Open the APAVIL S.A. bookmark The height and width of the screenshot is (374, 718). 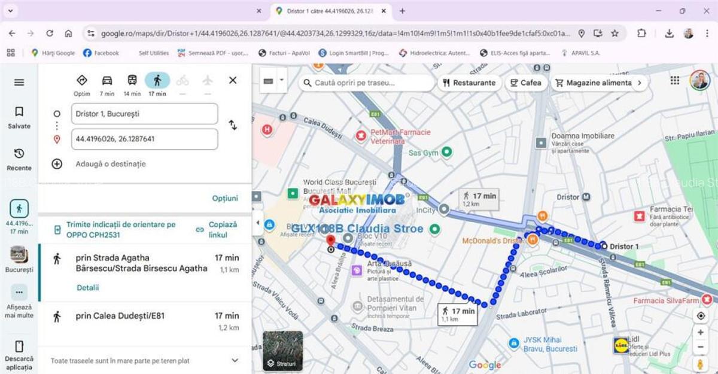[x=580, y=53]
